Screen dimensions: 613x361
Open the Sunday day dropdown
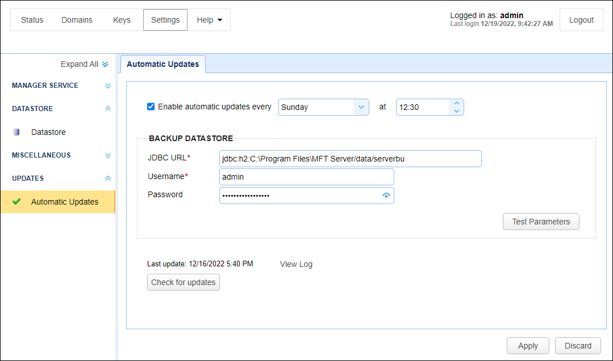pyautogui.click(x=324, y=107)
